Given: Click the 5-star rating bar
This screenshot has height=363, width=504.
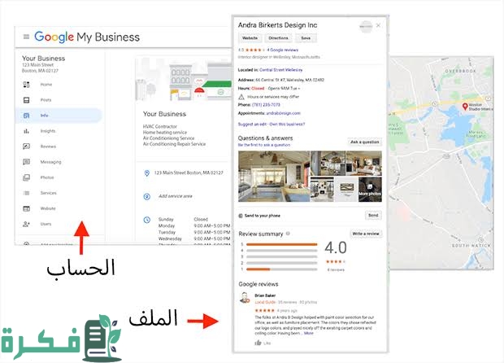Looking at the screenshot, I should click(281, 244).
